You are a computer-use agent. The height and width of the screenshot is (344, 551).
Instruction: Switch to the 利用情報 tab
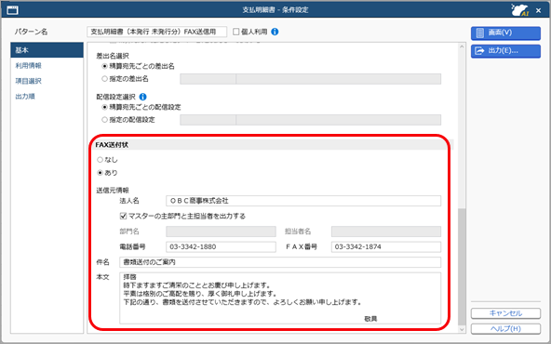click(x=29, y=66)
